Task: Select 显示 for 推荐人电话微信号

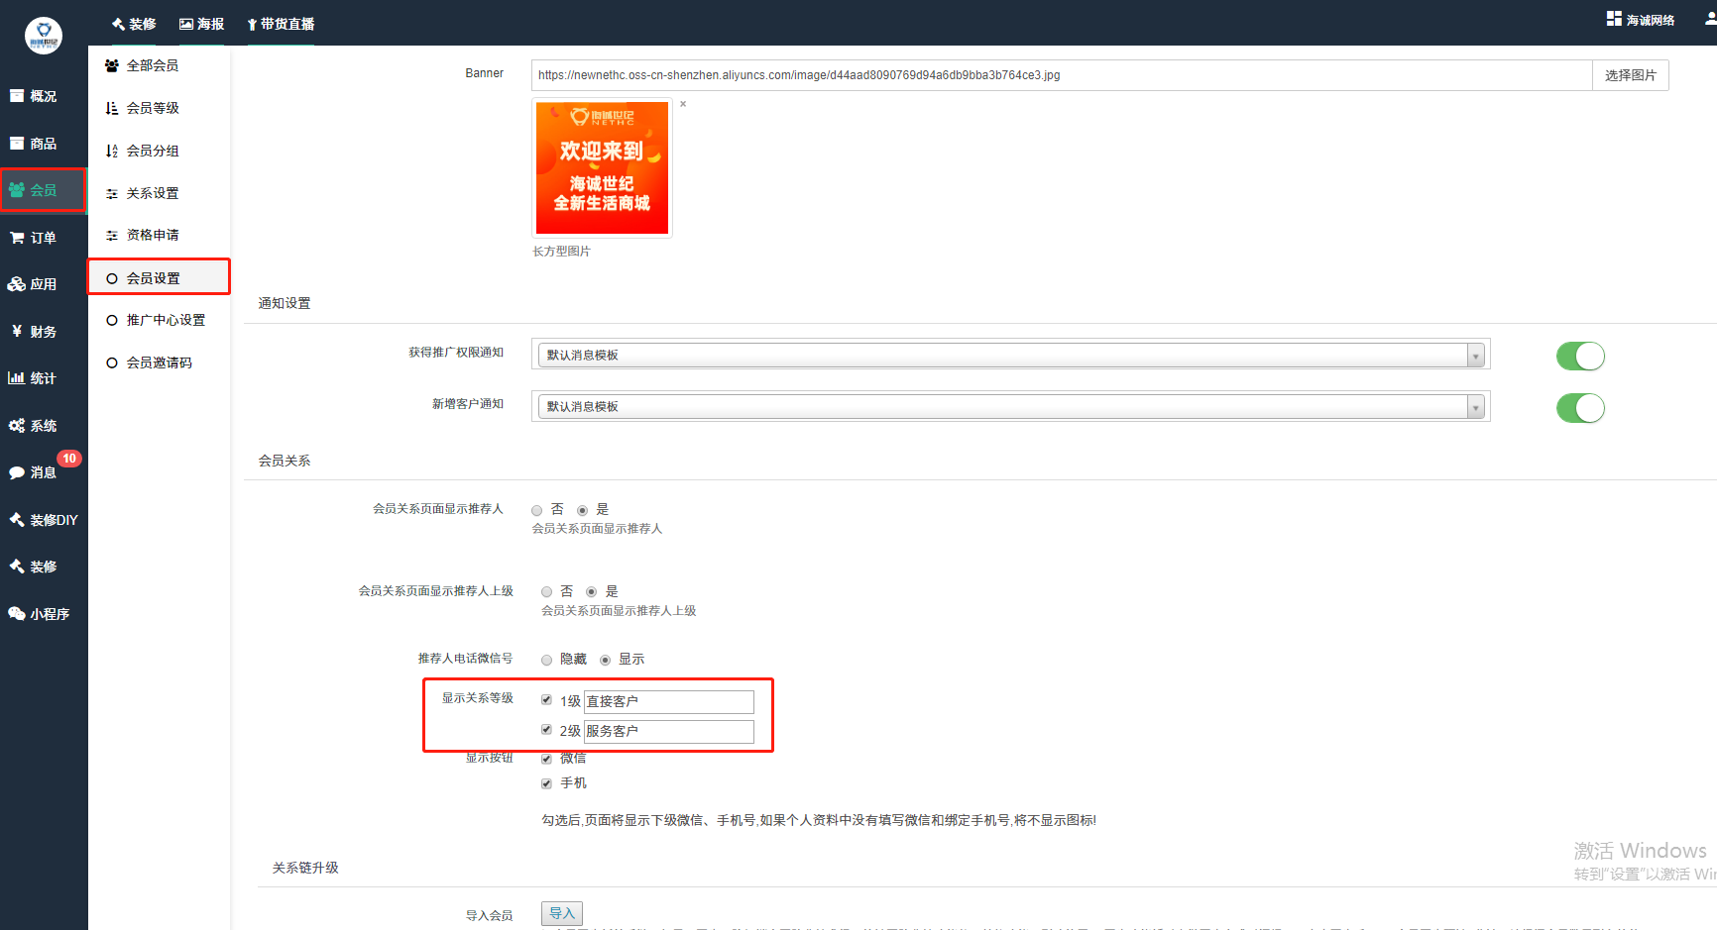Action: [x=605, y=660]
